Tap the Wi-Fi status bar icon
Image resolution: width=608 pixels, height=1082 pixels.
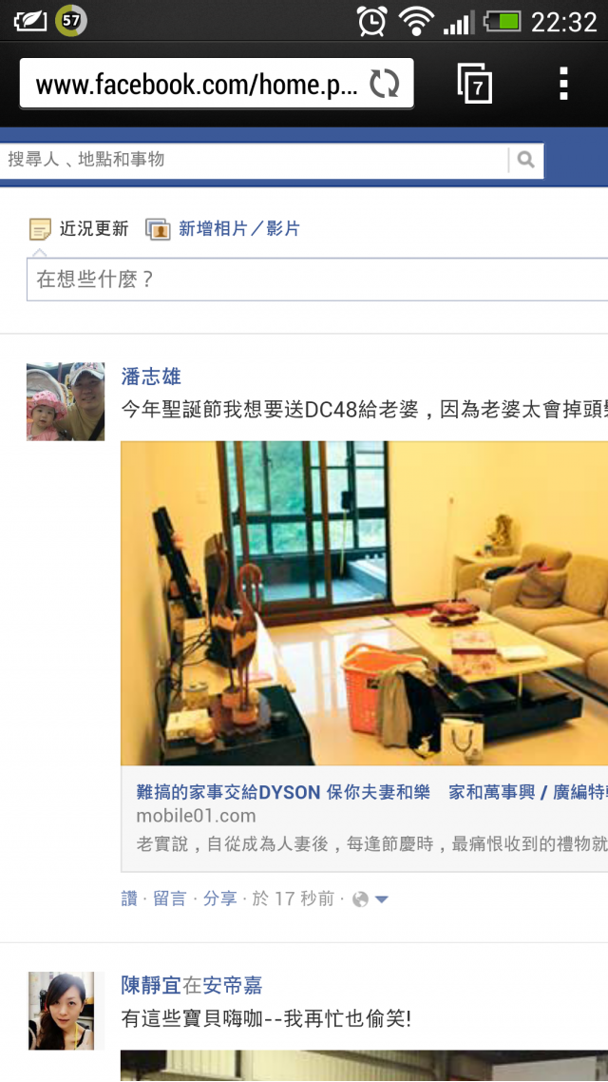click(x=415, y=21)
